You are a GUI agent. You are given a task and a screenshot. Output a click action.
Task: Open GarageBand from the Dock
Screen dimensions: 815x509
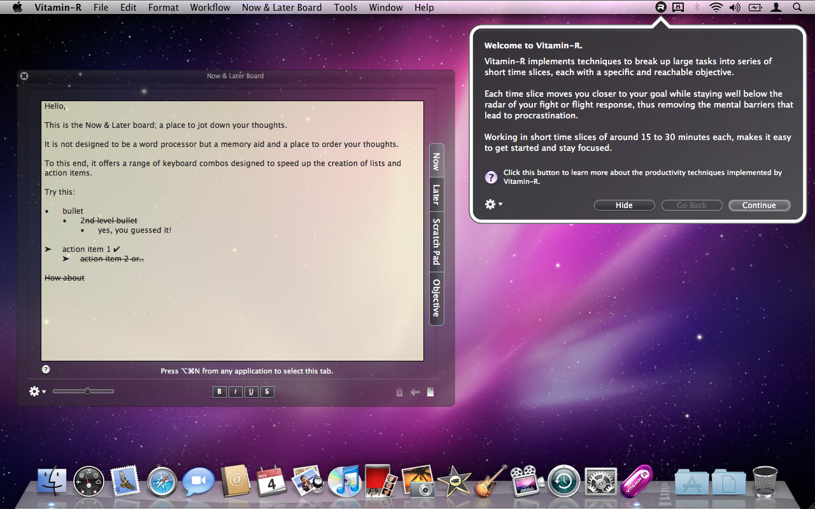click(x=491, y=481)
